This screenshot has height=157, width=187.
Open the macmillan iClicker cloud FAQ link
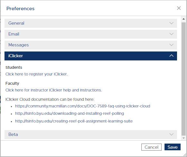pyautogui.click(x=83, y=106)
